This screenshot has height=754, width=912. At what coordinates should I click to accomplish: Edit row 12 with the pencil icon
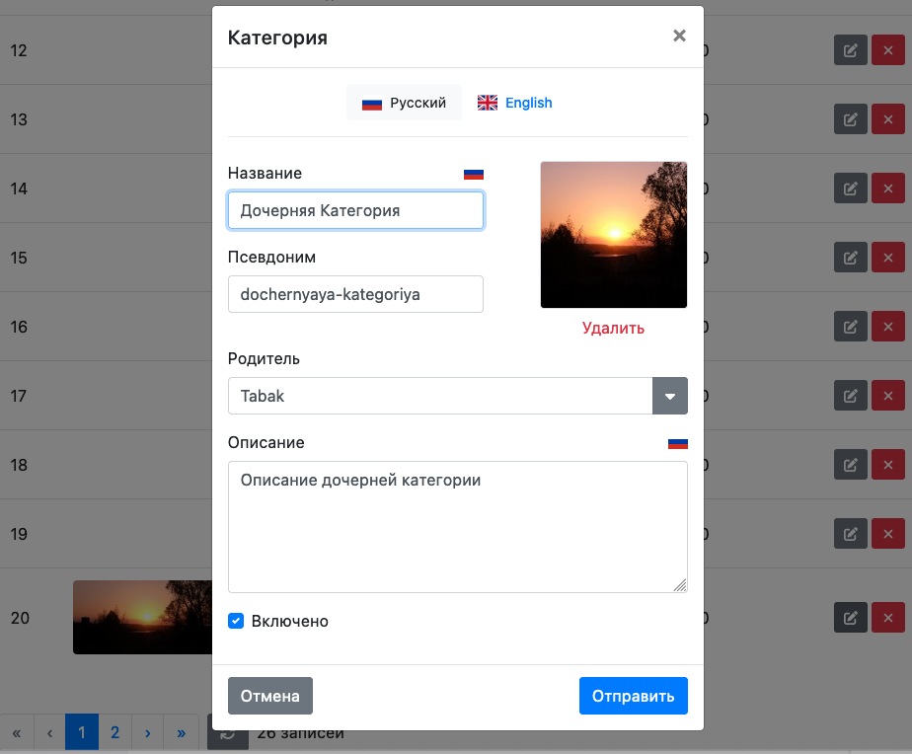(x=851, y=50)
